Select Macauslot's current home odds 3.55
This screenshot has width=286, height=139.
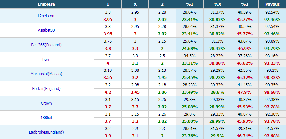108,77
